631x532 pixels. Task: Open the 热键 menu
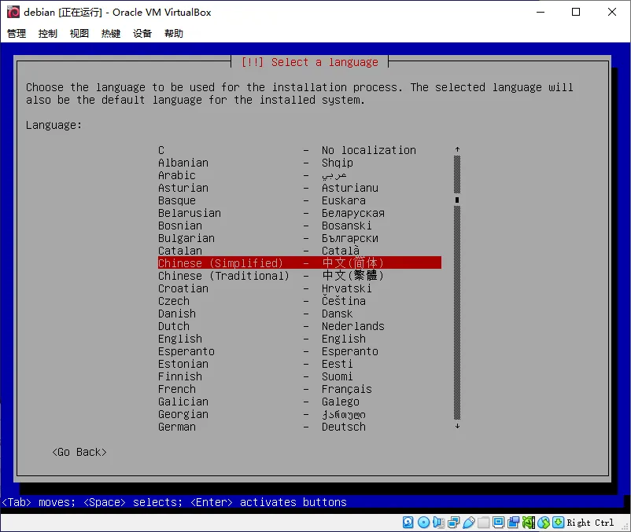click(111, 33)
